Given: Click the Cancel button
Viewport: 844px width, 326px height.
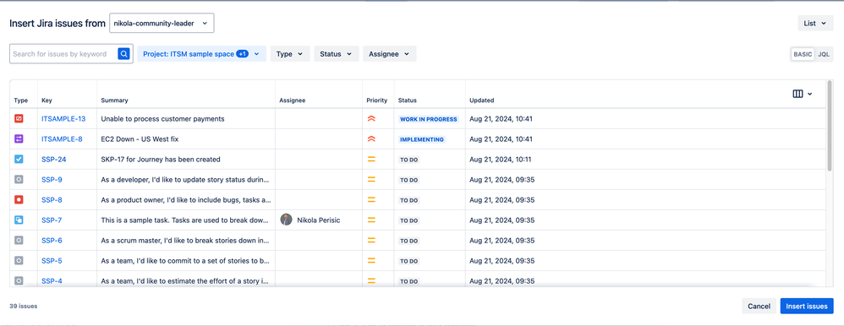Looking at the screenshot, I should click(x=759, y=306).
